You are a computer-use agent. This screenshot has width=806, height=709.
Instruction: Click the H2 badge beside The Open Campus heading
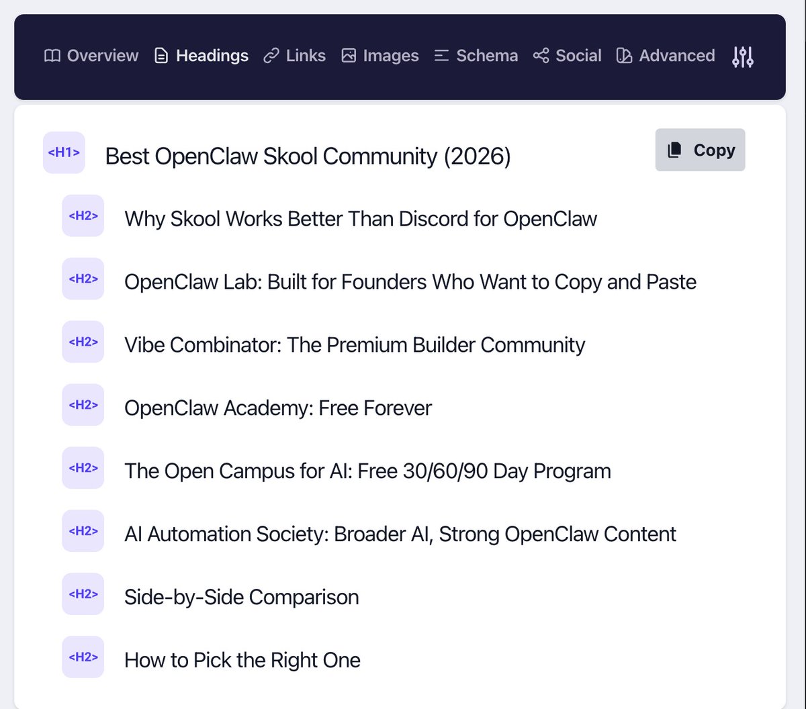point(83,468)
